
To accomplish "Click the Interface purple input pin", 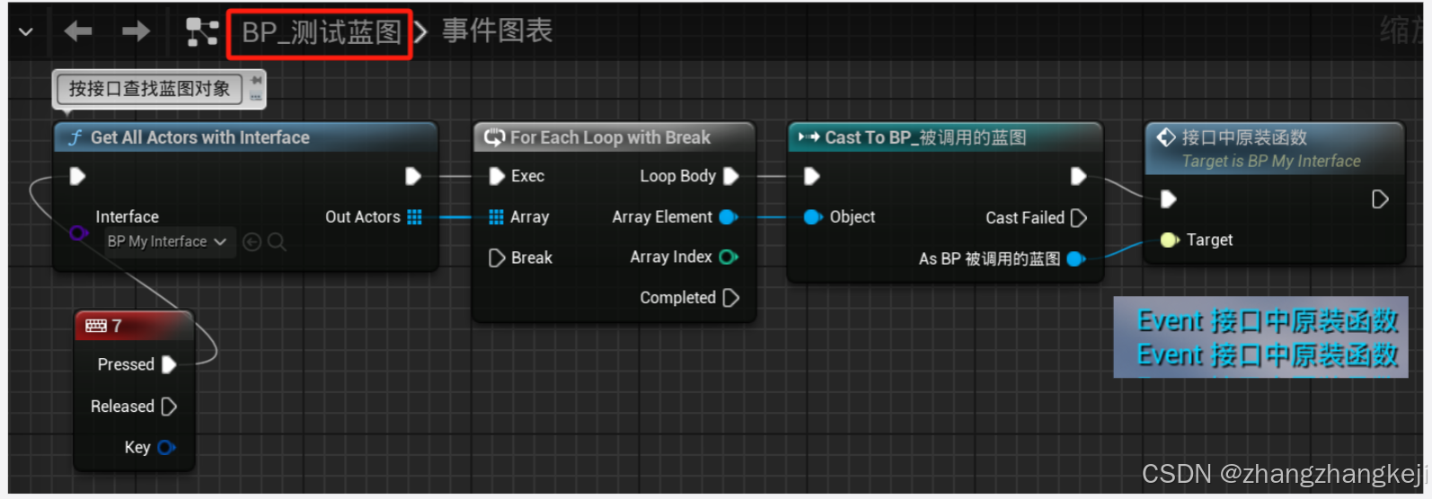I will point(78,233).
